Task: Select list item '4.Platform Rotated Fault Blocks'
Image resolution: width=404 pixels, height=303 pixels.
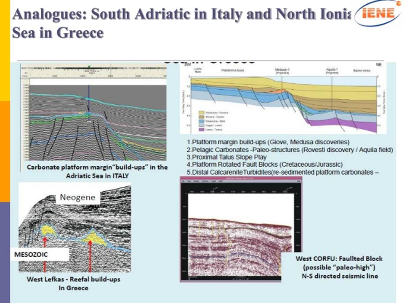Action: 264,165
